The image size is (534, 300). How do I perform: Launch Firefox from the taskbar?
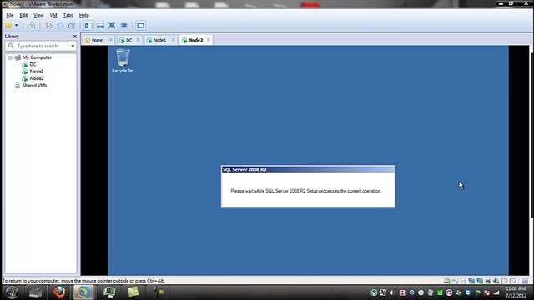tap(59, 292)
